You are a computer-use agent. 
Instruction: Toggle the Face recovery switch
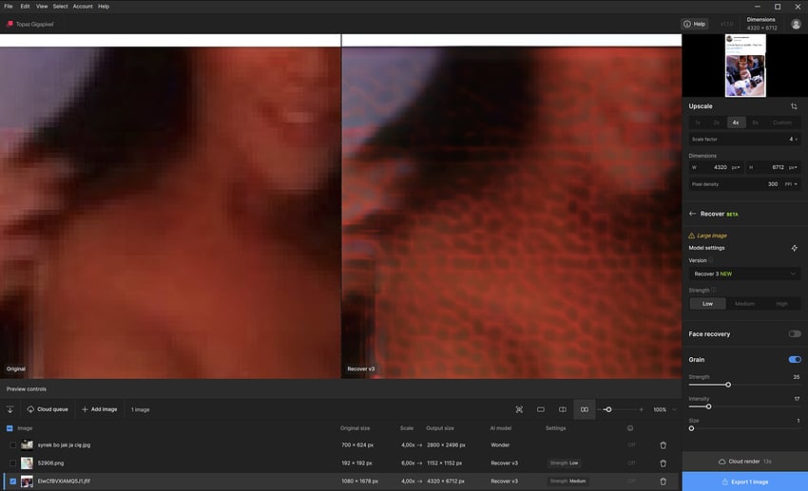click(794, 334)
